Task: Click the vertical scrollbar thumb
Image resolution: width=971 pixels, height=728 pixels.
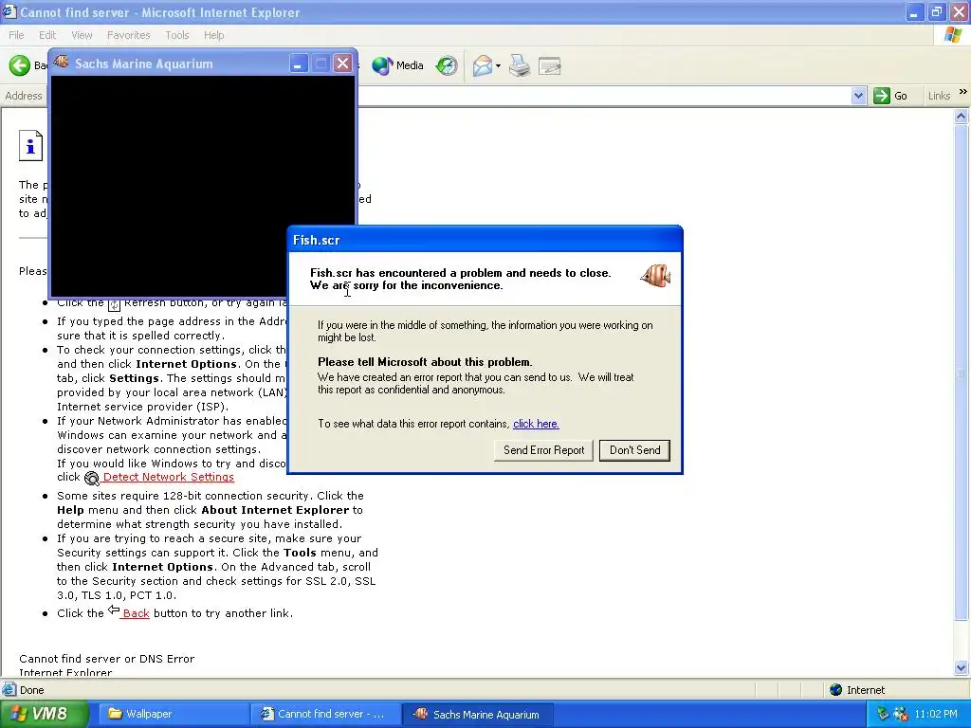Action: [x=962, y=372]
